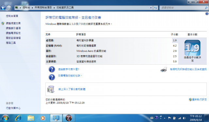
Task: Click the Show Desktop strip
Action: [207, 118]
